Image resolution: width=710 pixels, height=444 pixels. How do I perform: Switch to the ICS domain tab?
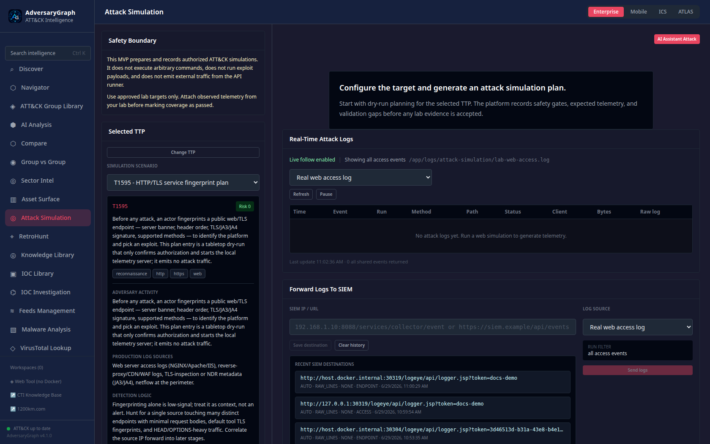(x=662, y=12)
